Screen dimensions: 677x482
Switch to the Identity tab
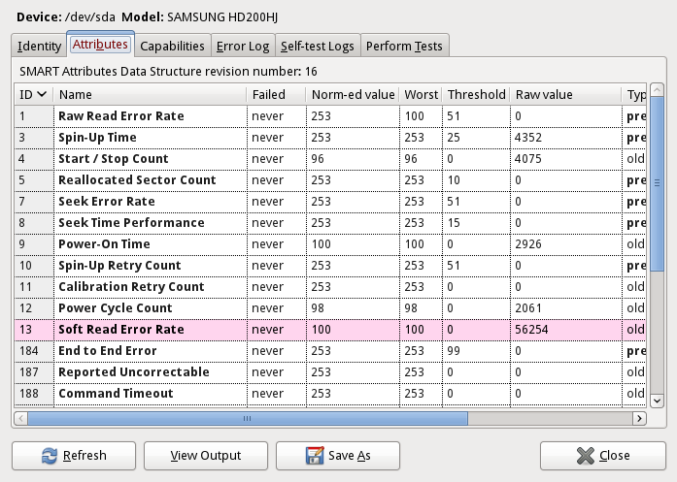(40, 46)
